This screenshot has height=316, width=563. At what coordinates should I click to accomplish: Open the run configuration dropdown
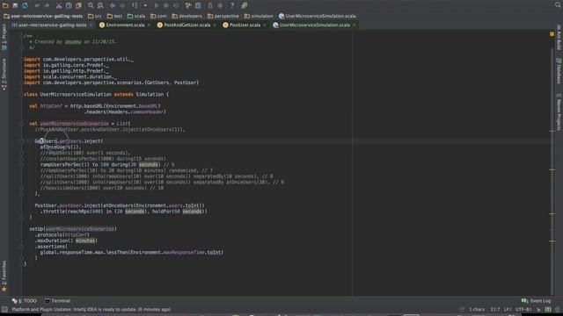[145, 5]
